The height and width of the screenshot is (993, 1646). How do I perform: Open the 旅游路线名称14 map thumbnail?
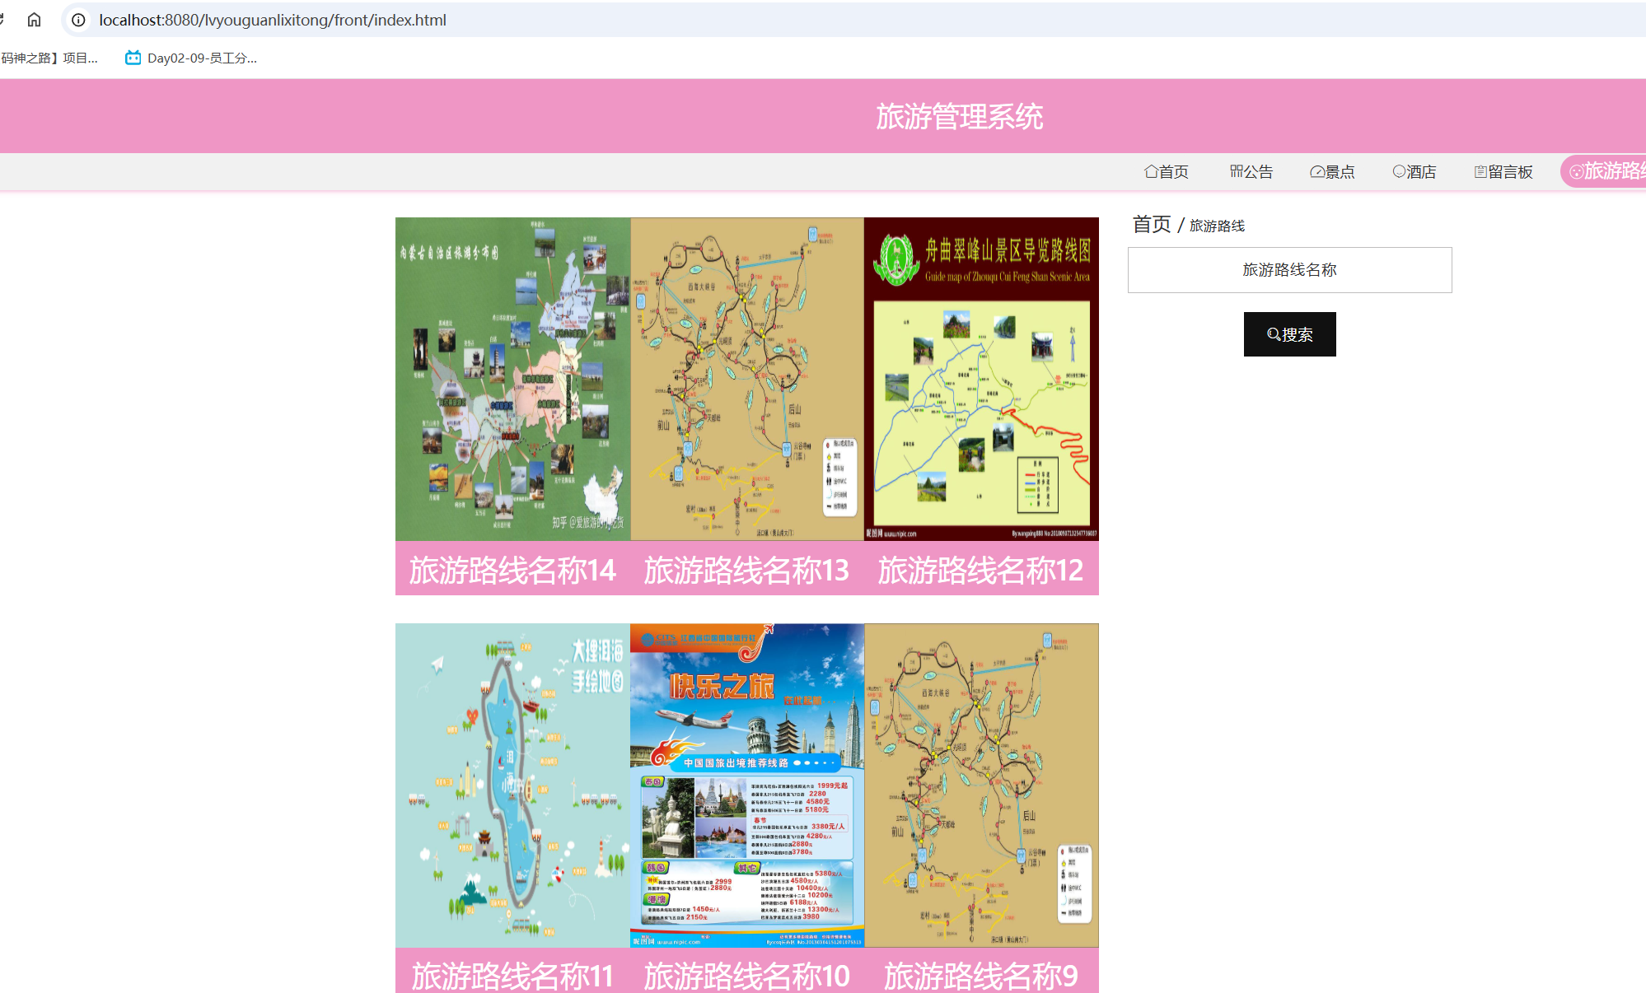click(512, 379)
